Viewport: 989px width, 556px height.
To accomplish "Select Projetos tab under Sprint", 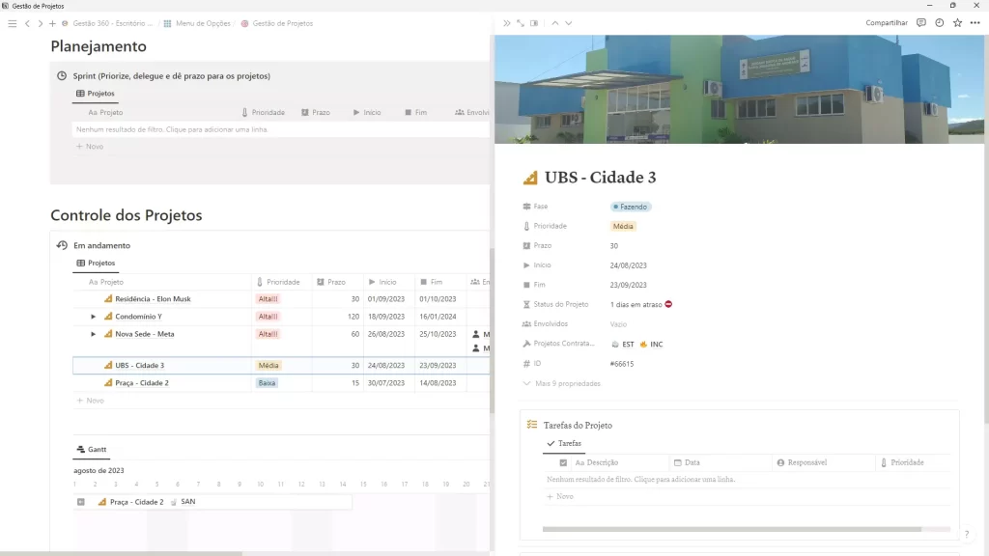I will [96, 94].
